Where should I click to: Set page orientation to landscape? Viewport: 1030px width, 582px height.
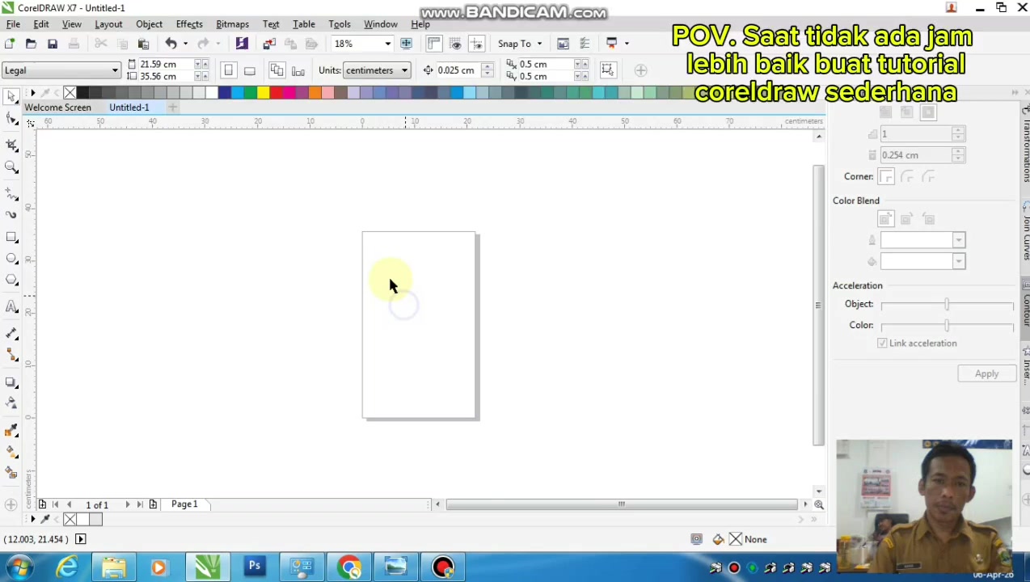click(249, 70)
